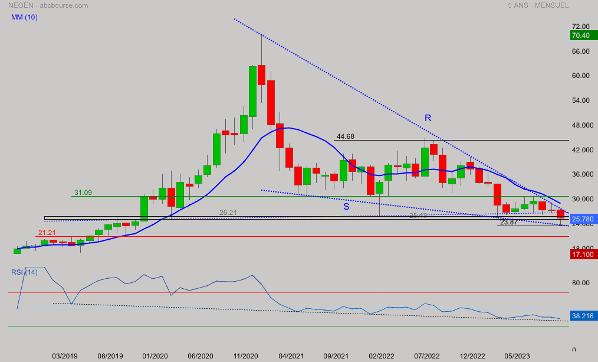Click the blue 38.216 RSI value badge
Viewport: 598px width, 362px height.
point(583,316)
